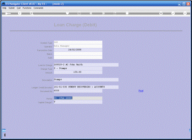The height and width of the screenshot is (140, 192).
Task: Click the round icon right of the heart
Action: coord(79,13)
